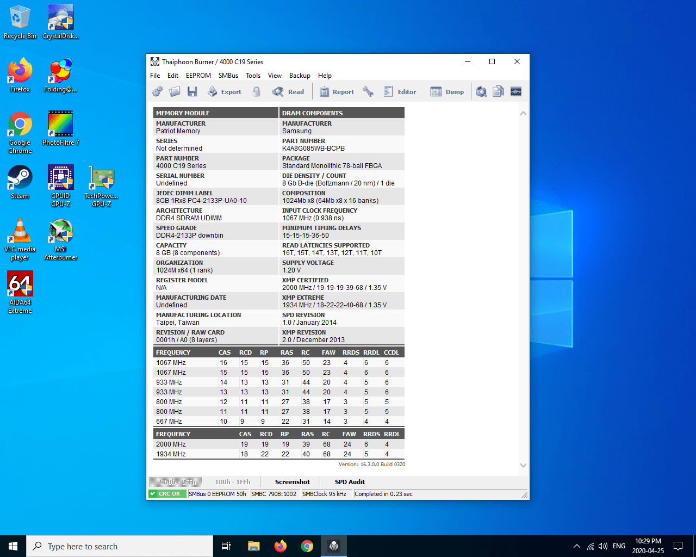Click the gear settings toolbar icon

[157, 92]
